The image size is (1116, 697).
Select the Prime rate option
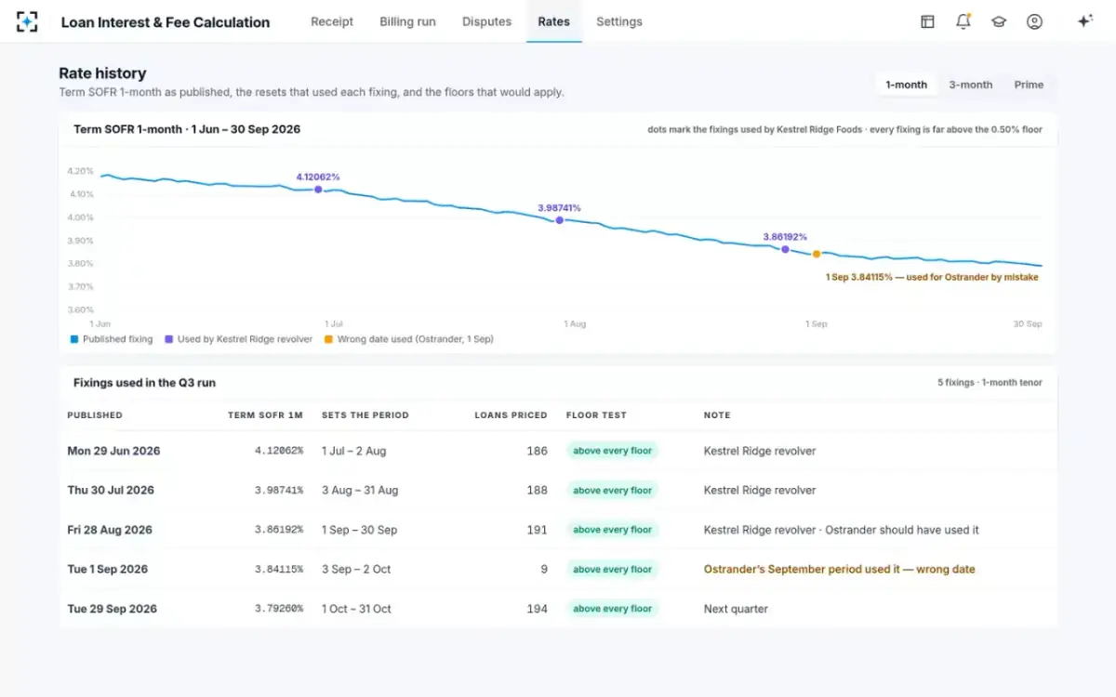(x=1029, y=85)
